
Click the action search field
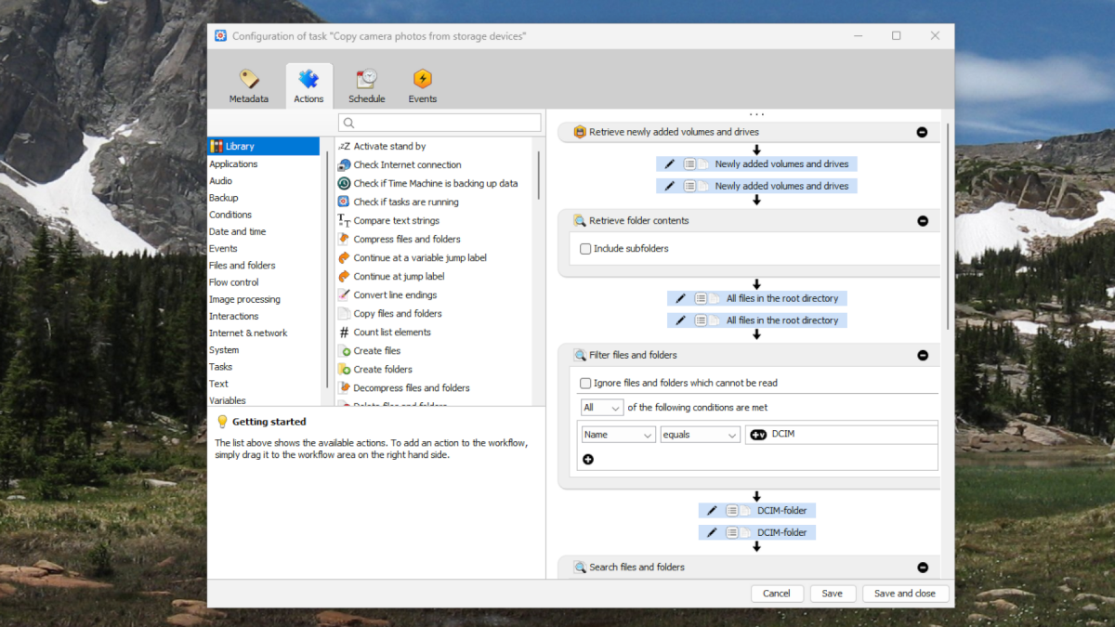click(x=440, y=123)
